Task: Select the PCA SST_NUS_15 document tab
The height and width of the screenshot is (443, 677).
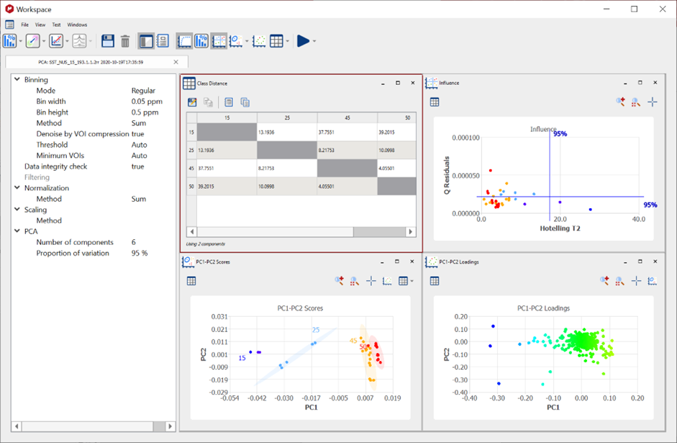Action: pos(90,62)
